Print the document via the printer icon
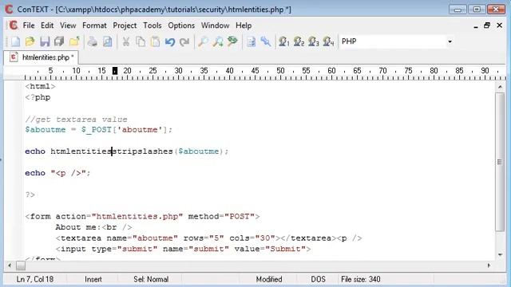511x287 pixels. tap(93, 41)
